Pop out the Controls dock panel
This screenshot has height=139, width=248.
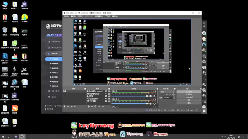[x=201, y=88]
